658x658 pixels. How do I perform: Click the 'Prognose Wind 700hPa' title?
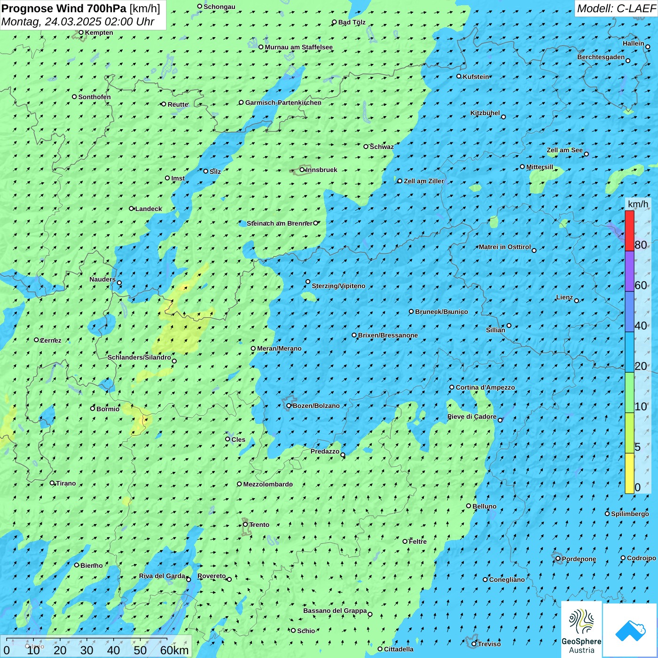pyautogui.click(x=64, y=8)
